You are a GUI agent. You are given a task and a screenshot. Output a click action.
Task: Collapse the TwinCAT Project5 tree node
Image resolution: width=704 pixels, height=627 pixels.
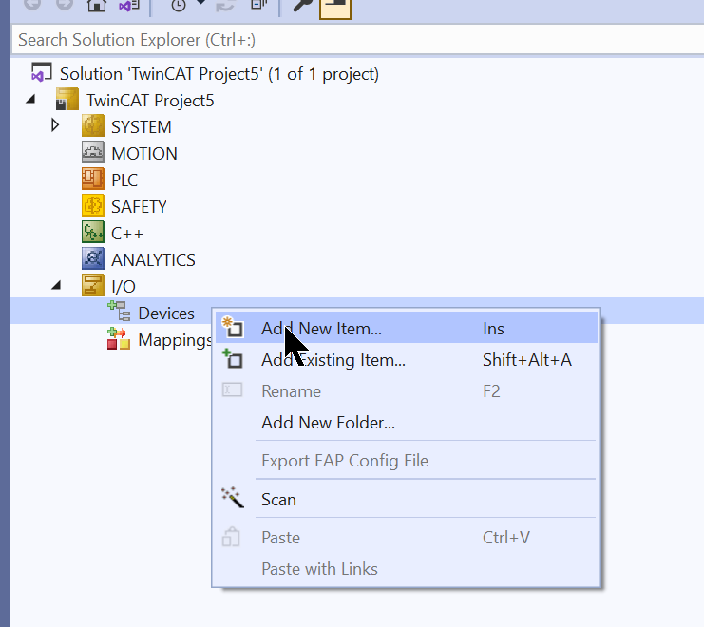click(31, 100)
